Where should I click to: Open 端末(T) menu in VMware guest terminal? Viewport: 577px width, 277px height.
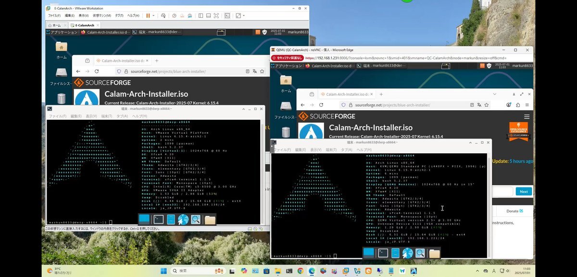tap(107, 116)
